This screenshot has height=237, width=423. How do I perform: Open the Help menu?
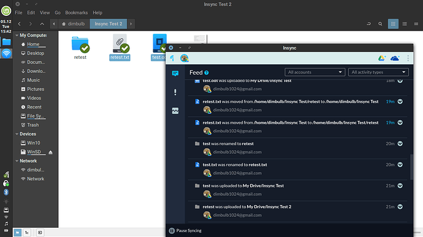[x=97, y=13]
